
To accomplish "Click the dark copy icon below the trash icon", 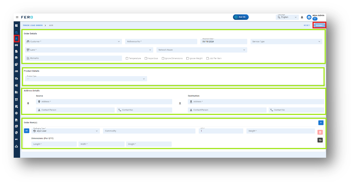I will click(x=320, y=140).
